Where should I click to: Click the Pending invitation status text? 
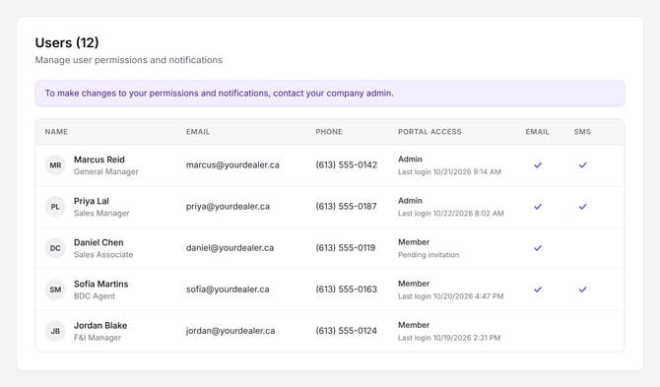pyautogui.click(x=429, y=255)
